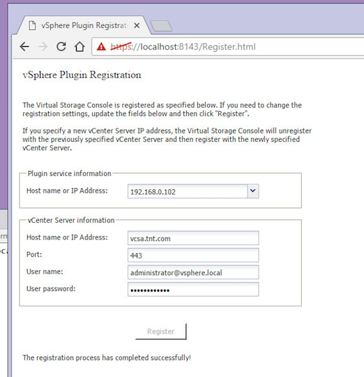Click the Register button

[161, 332]
